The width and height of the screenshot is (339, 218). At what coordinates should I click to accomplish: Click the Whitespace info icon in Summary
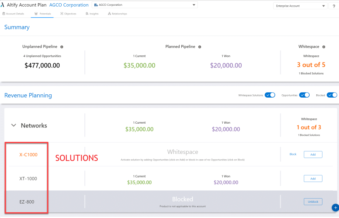[x=324, y=47]
